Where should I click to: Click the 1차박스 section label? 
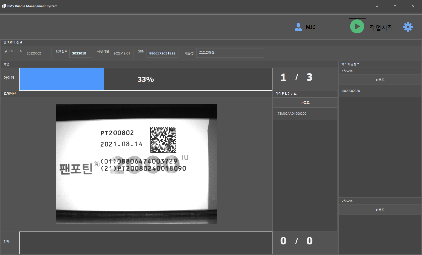(x=347, y=71)
